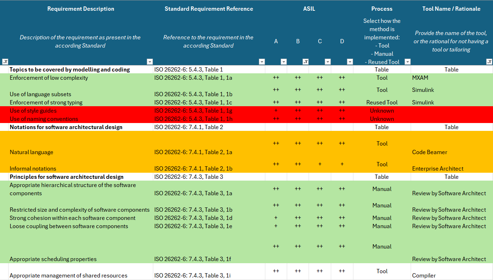Click the Enterprise Architect cell
The height and width of the screenshot is (280, 493).
click(x=438, y=169)
